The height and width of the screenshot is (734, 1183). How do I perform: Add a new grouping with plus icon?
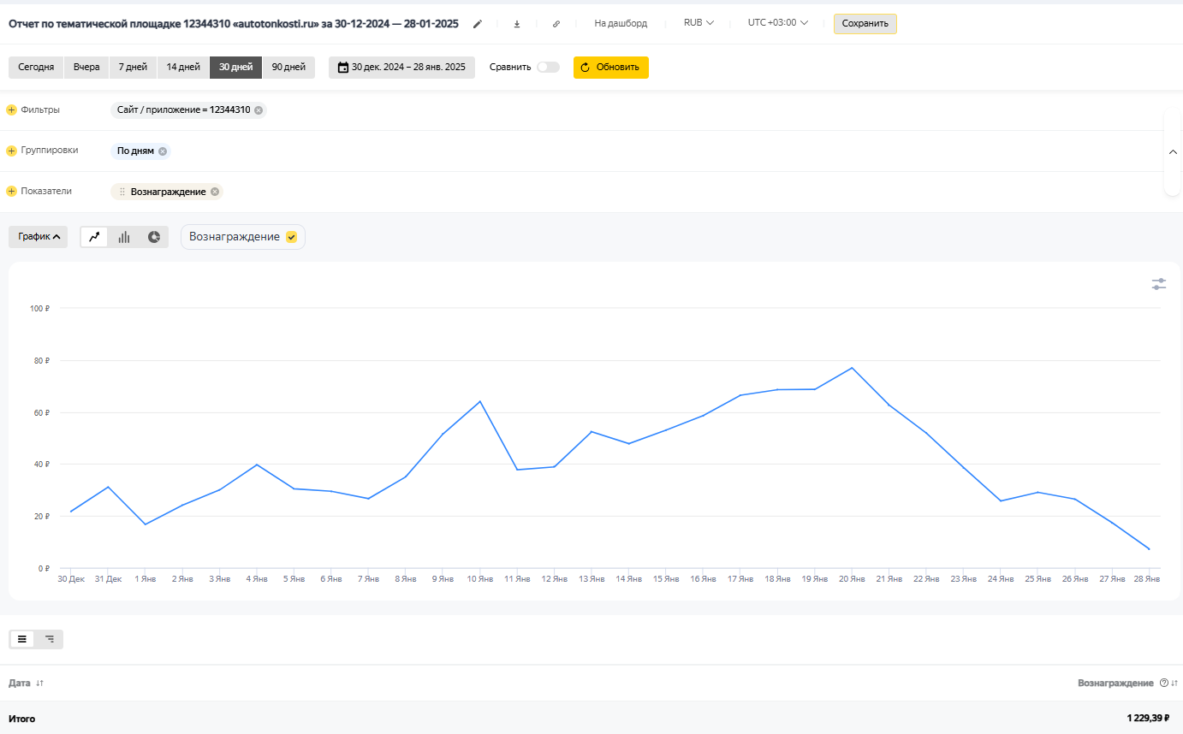12,151
